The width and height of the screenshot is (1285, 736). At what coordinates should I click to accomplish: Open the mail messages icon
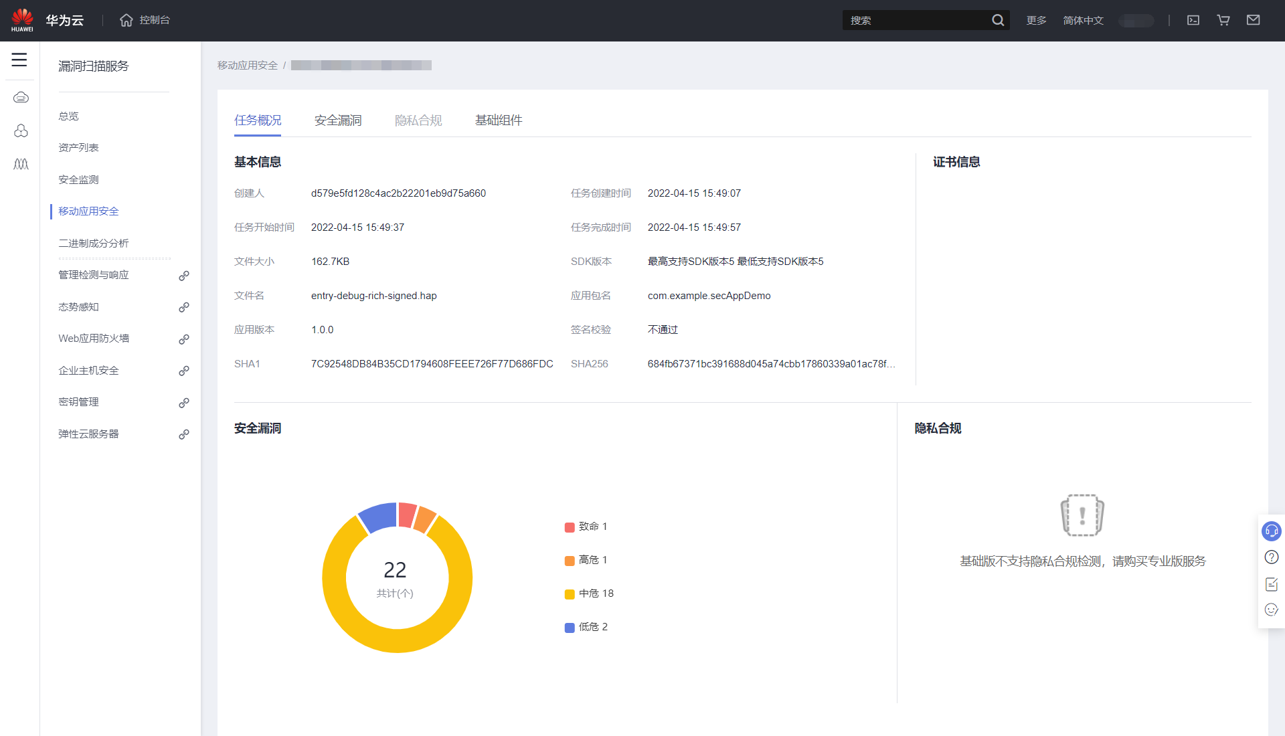(1254, 20)
